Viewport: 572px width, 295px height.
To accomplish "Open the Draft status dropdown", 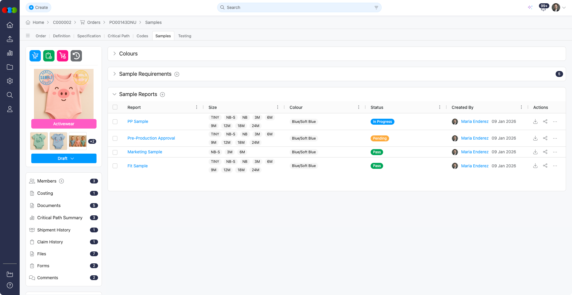I will coord(64,158).
